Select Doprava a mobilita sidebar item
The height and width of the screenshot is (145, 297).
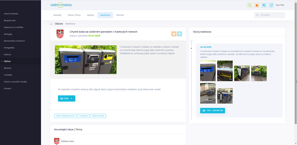(x=14, y=27)
